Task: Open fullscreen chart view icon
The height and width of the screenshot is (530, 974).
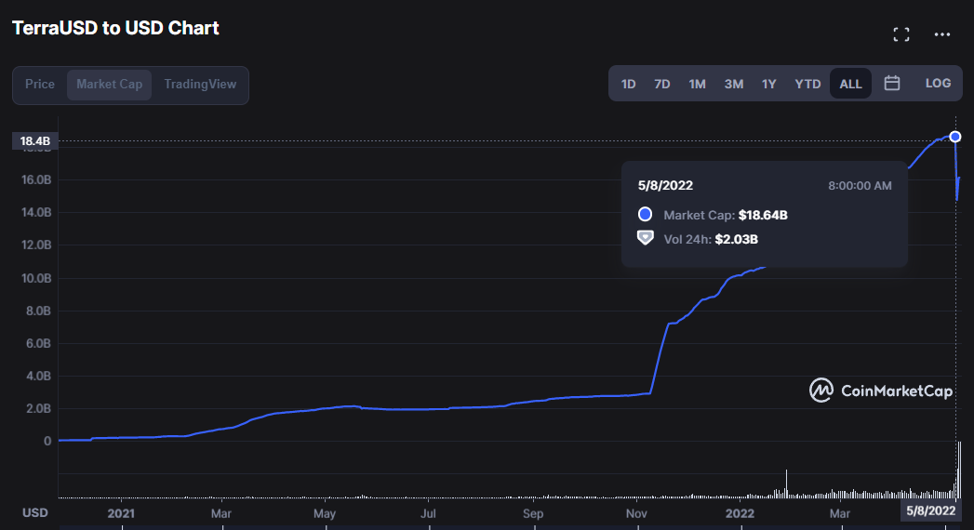Action: click(x=901, y=34)
